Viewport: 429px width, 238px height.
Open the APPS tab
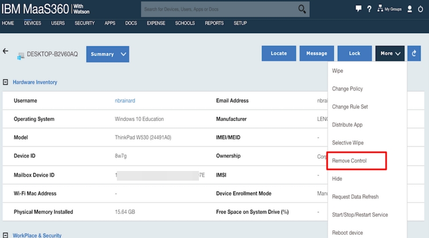tap(110, 23)
